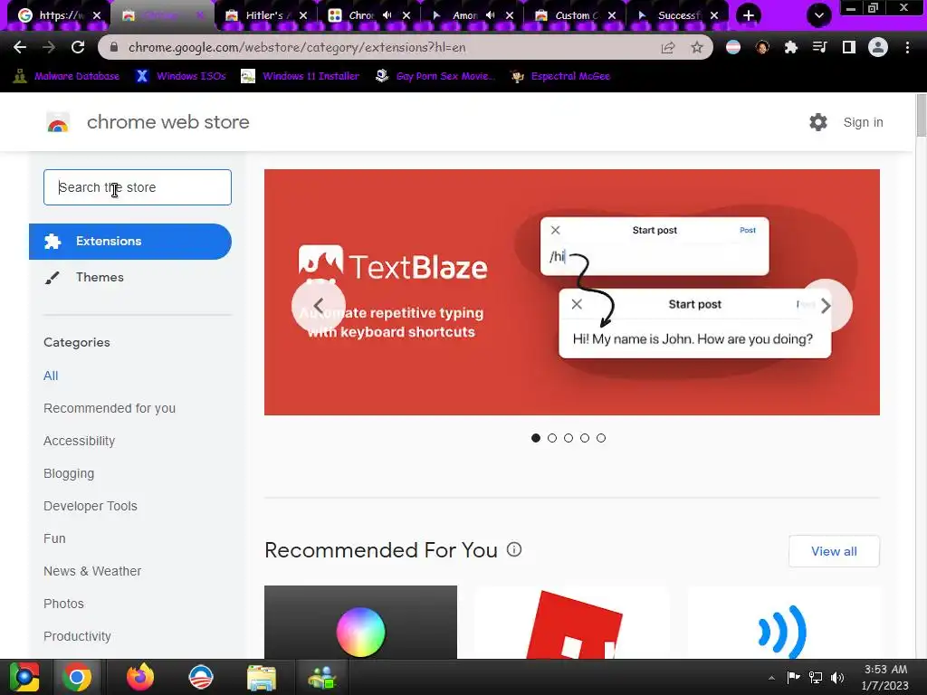This screenshot has width=927, height=695.
Task: Open the Extensions puzzle-piece toolbar icon
Action: click(791, 47)
